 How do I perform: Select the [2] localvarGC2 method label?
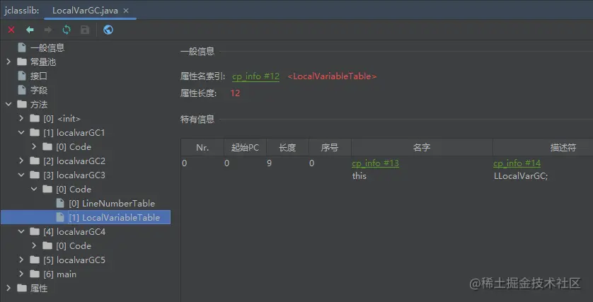(x=74, y=161)
